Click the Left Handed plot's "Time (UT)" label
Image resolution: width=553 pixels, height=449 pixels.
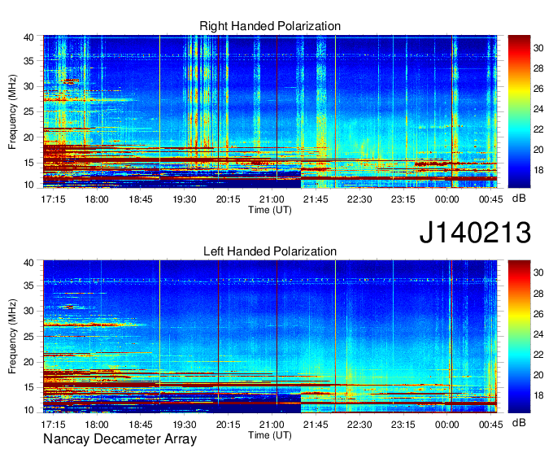point(270,435)
